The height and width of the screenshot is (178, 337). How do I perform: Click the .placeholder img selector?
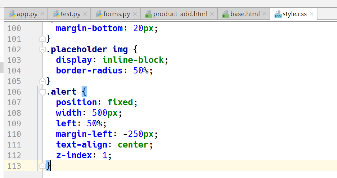point(87,50)
